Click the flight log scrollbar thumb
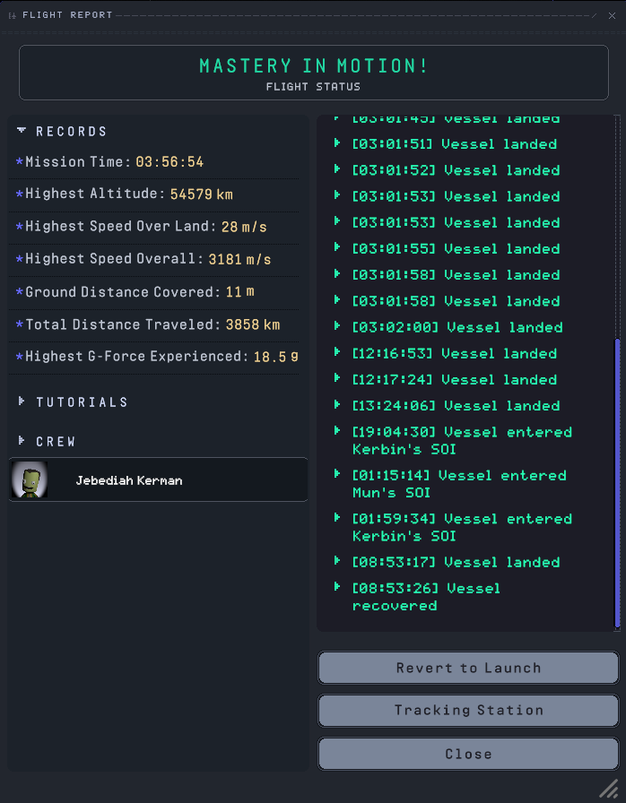Image resolution: width=626 pixels, height=803 pixels. click(x=617, y=482)
